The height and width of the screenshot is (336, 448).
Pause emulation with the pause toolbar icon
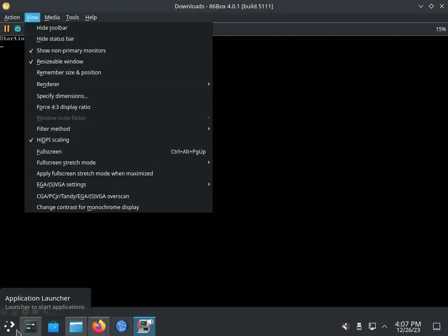(7, 29)
